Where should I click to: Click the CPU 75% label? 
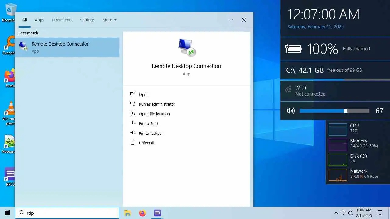[354, 128]
